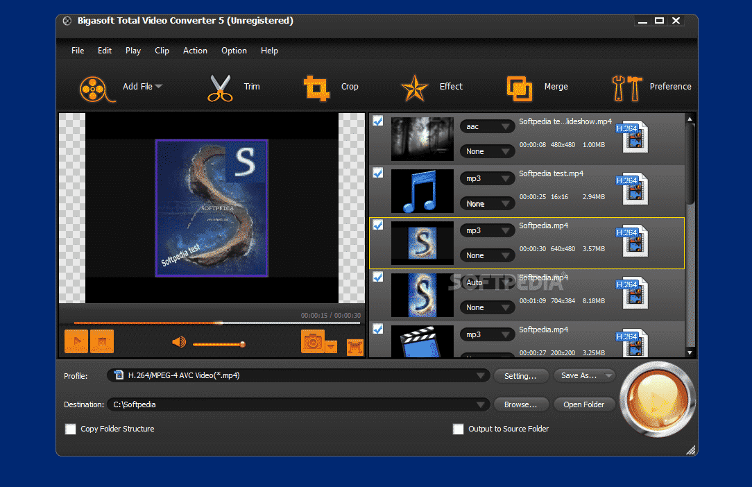This screenshot has height=487, width=752.
Task: Take a snapshot with camera icon
Action: (x=312, y=341)
